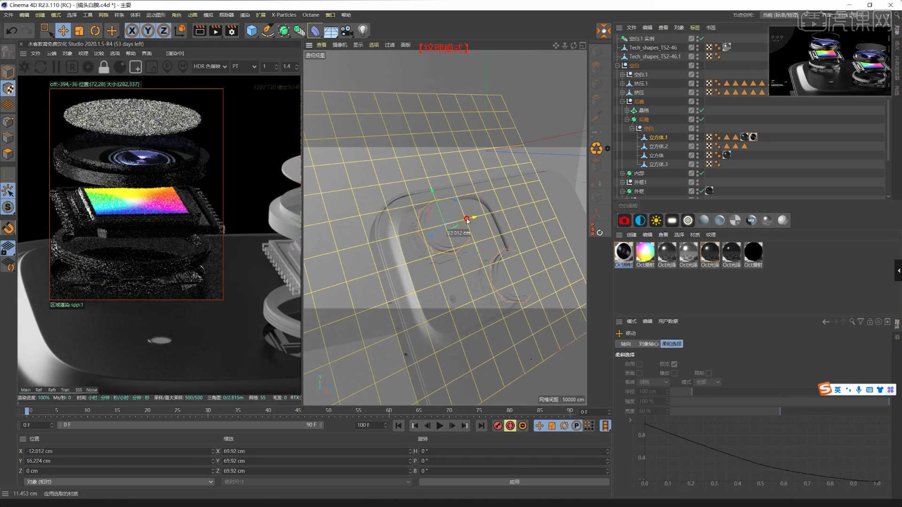Screen dimensions: 902x507
Task: Select the Move tool
Action: pos(63,31)
